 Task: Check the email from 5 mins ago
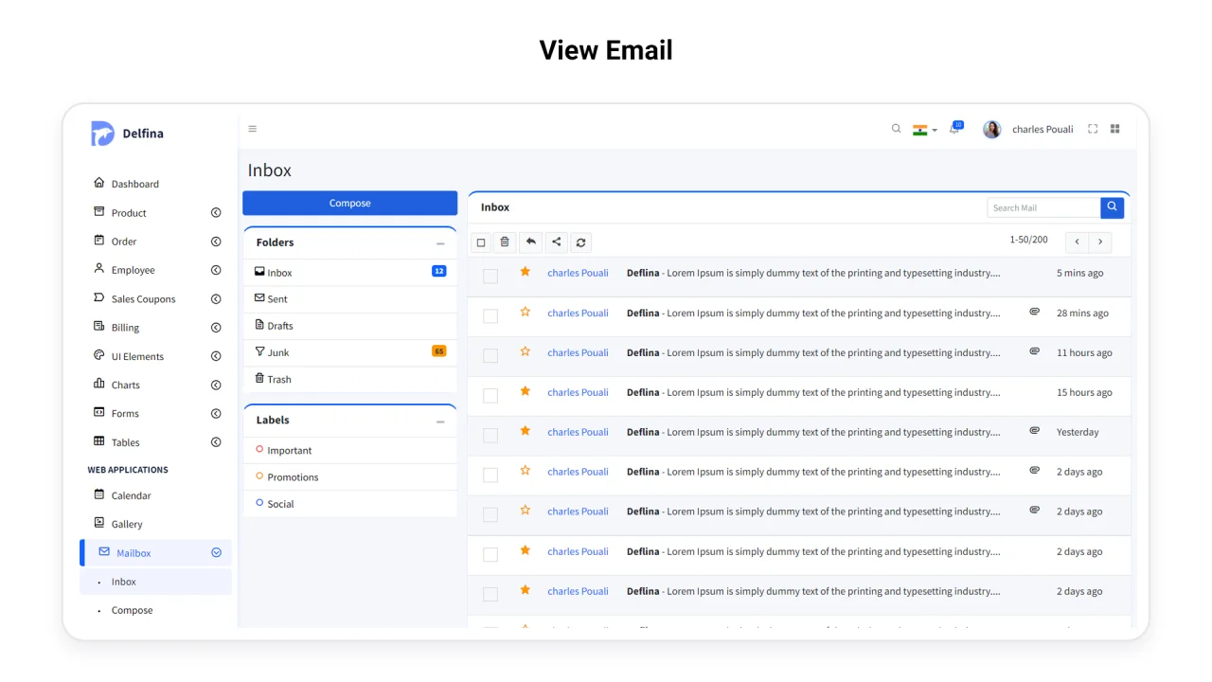pyautogui.click(x=490, y=276)
